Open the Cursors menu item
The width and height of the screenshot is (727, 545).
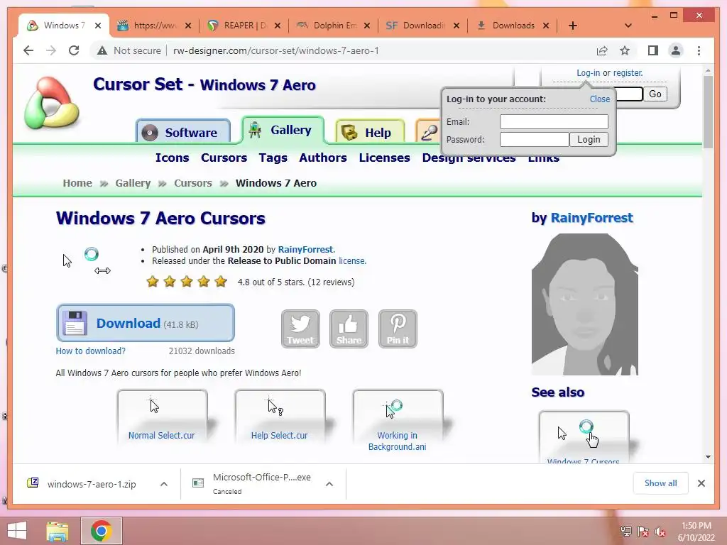pos(224,158)
